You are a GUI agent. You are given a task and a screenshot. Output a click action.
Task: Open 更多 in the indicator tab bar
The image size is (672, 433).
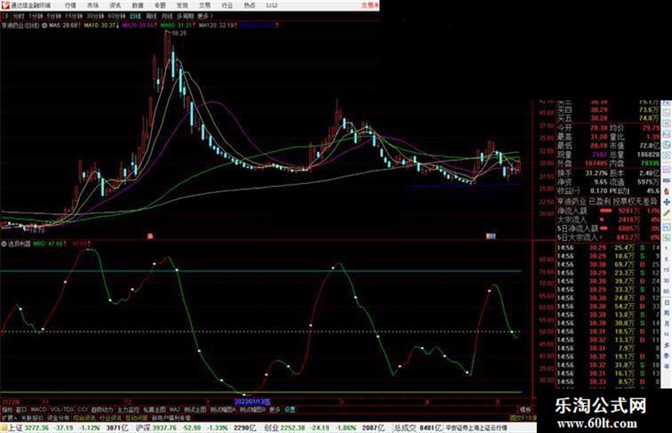[x=274, y=410]
